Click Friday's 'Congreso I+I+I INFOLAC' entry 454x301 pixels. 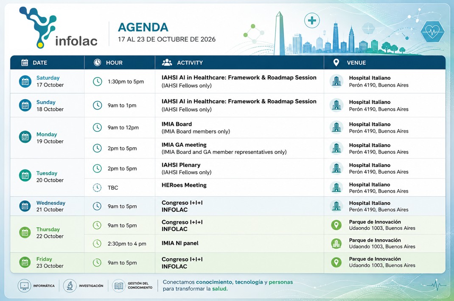click(x=182, y=263)
